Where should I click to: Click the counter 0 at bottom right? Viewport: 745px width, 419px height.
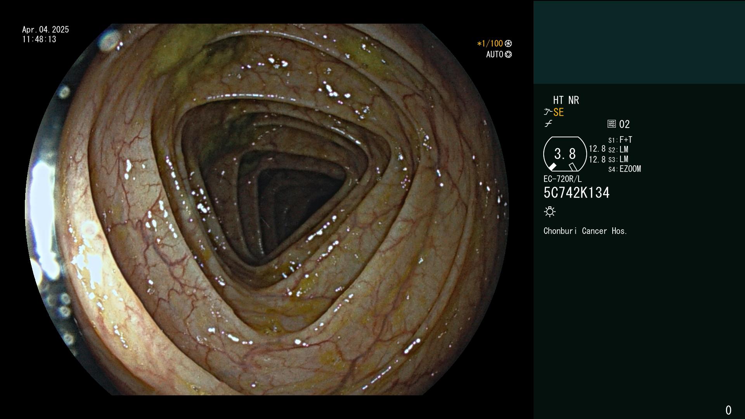(x=728, y=410)
